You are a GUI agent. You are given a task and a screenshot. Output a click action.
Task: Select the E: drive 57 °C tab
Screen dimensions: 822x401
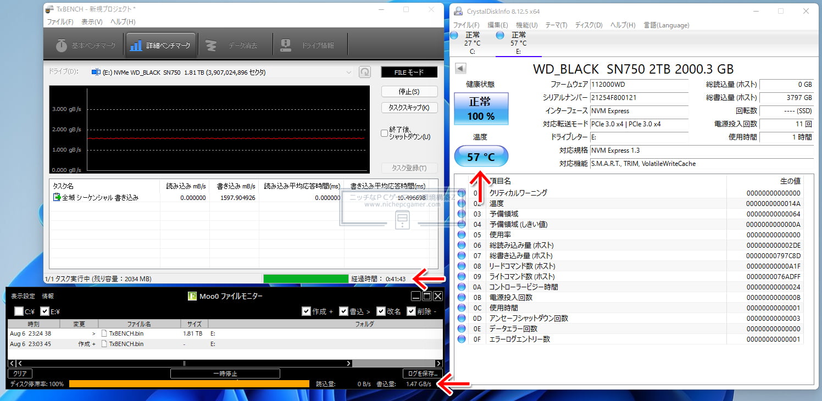(518, 43)
